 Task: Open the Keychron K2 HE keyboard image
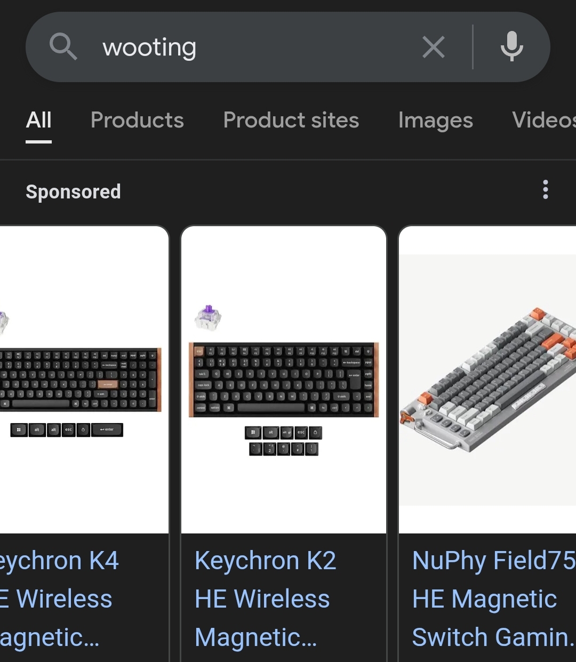(x=284, y=379)
